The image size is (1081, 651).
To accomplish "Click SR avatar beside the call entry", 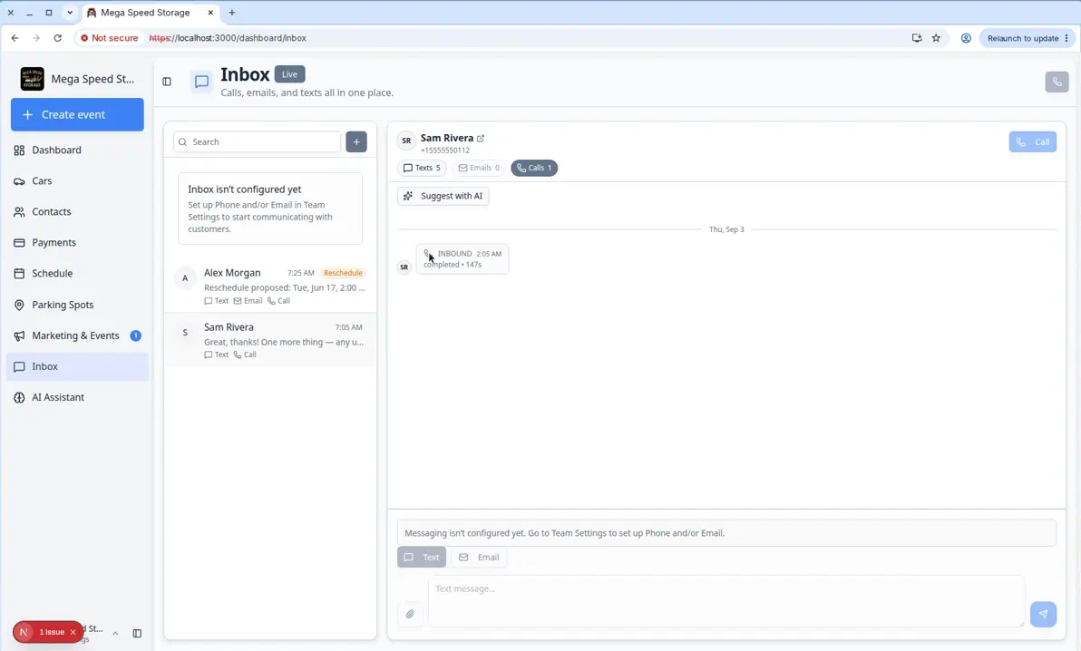I will pyautogui.click(x=404, y=267).
